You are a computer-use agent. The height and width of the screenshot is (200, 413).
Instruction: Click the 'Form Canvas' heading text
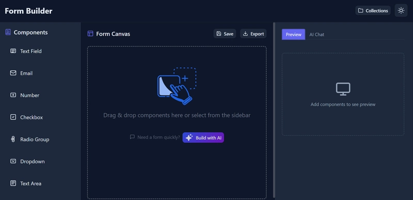pos(113,34)
